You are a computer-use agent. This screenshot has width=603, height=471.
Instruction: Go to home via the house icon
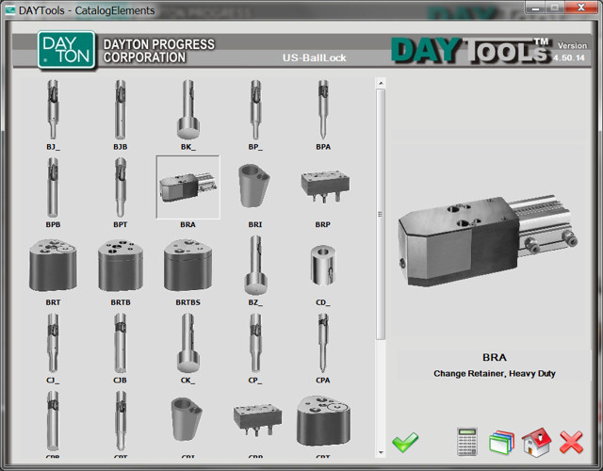(x=536, y=442)
